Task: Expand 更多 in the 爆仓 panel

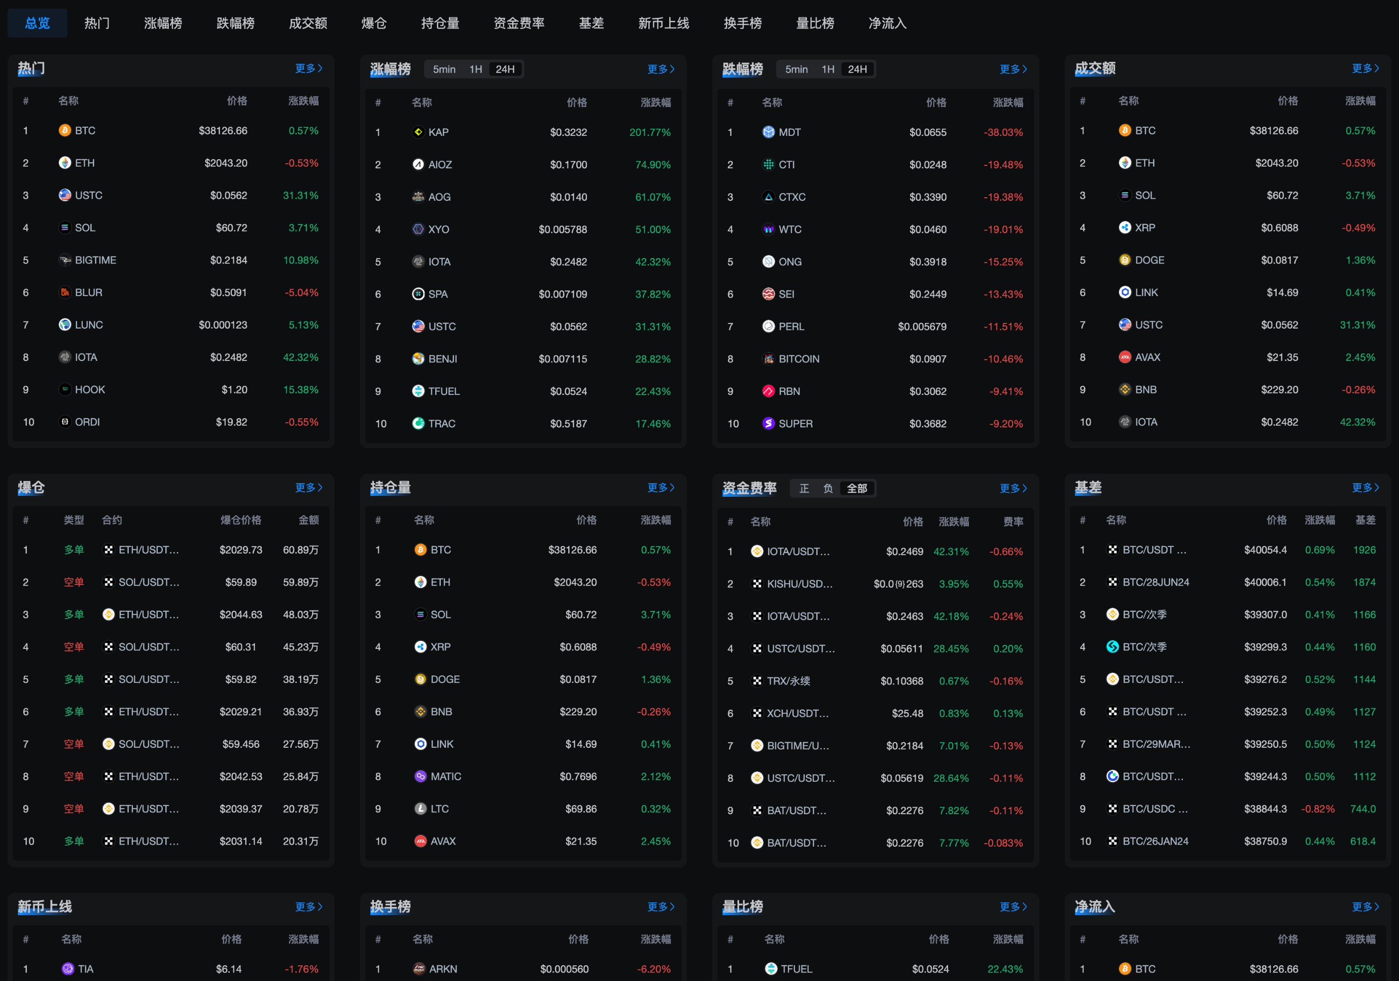Action: pyautogui.click(x=308, y=487)
